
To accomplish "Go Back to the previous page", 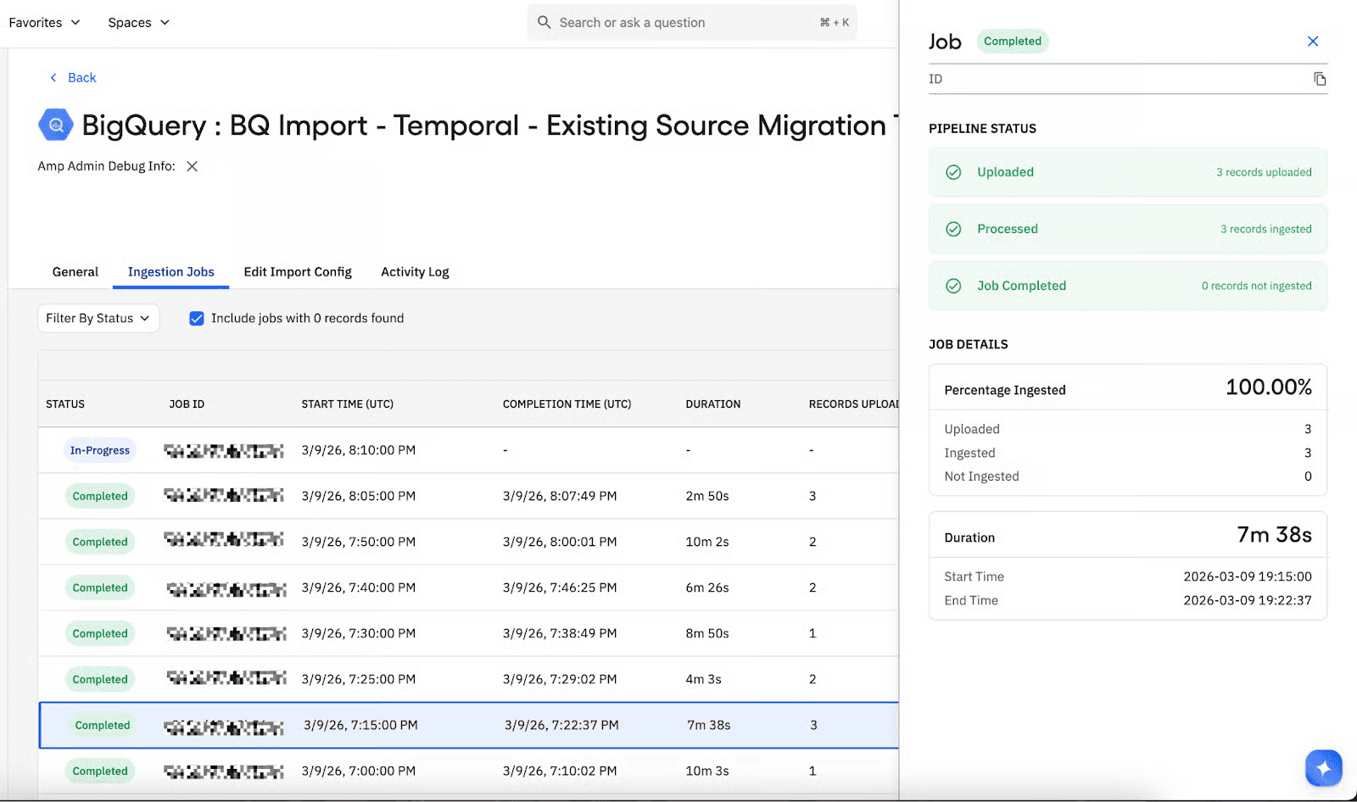I will coord(73,78).
